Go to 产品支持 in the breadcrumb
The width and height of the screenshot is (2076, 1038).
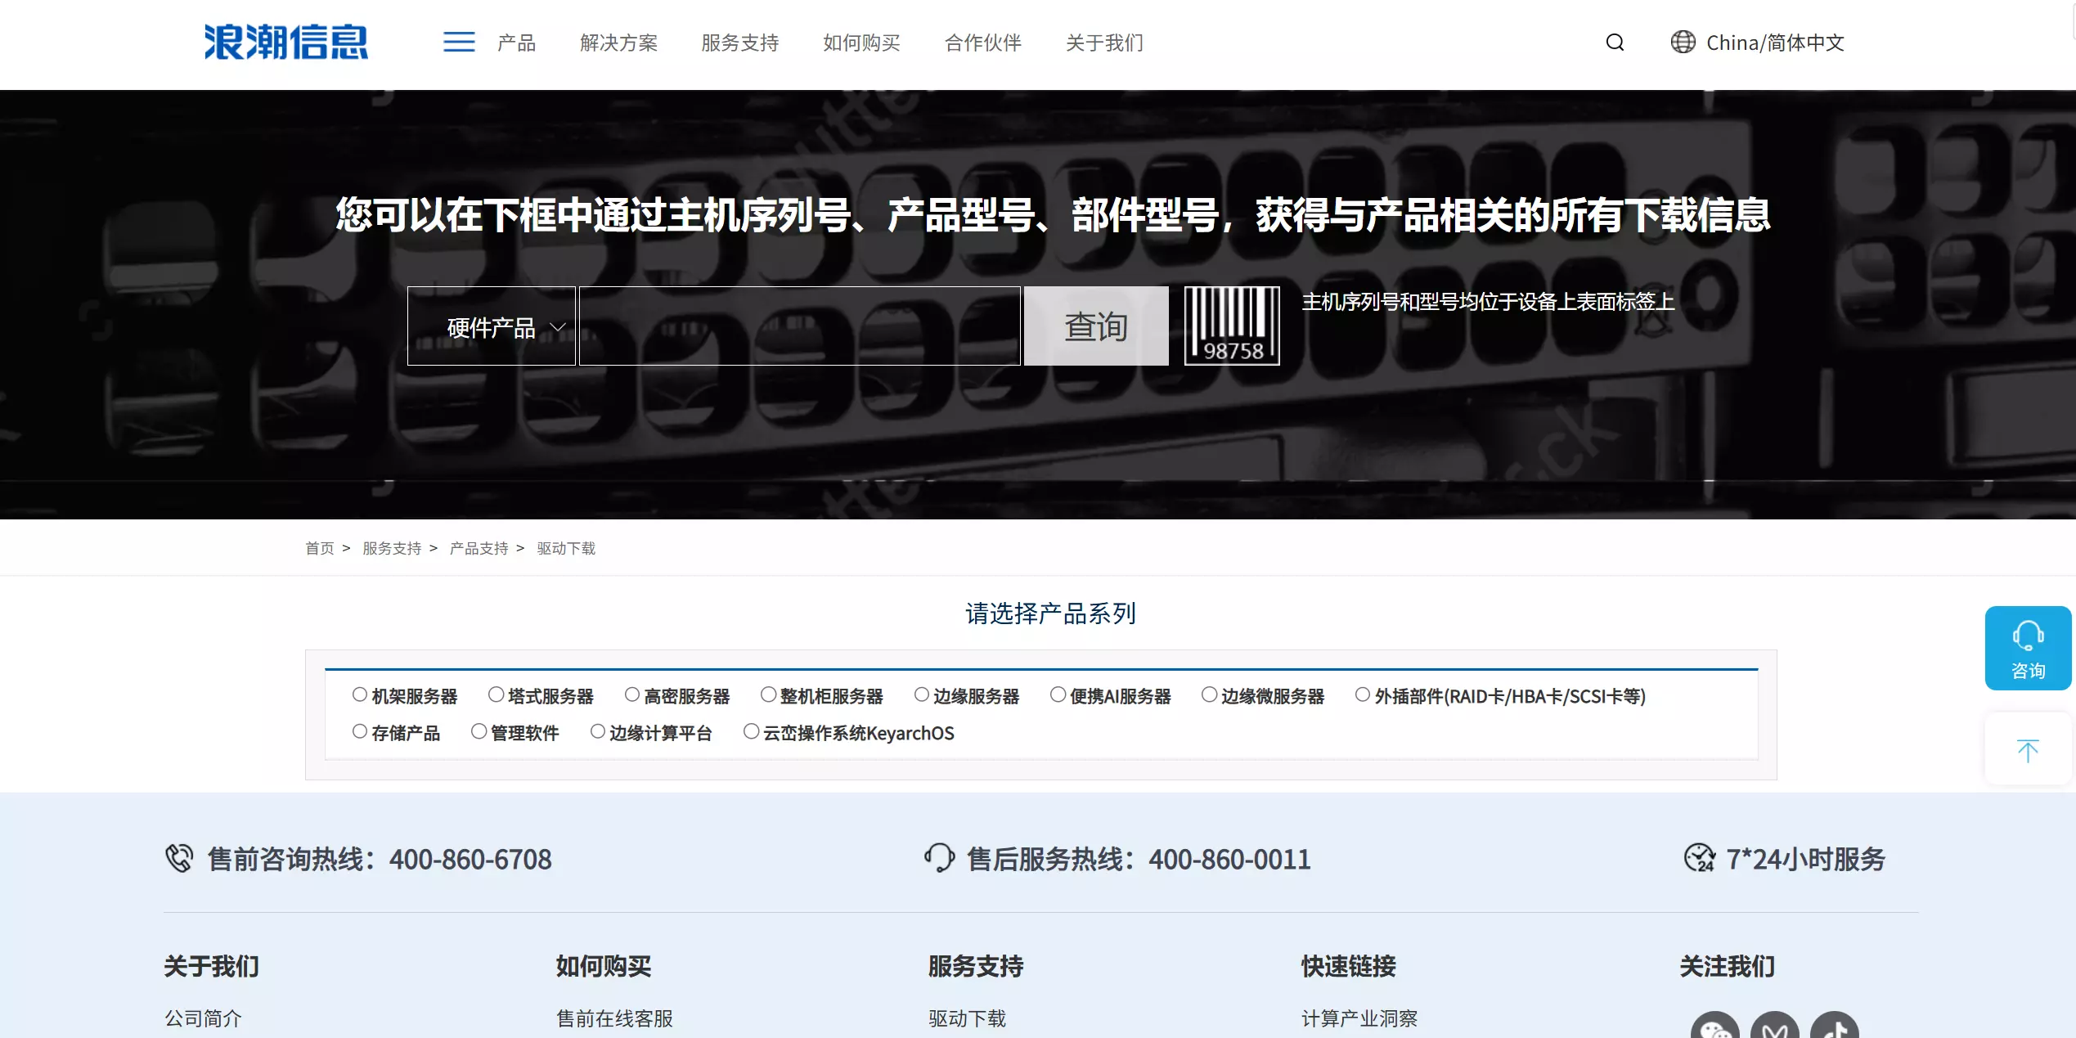point(479,548)
